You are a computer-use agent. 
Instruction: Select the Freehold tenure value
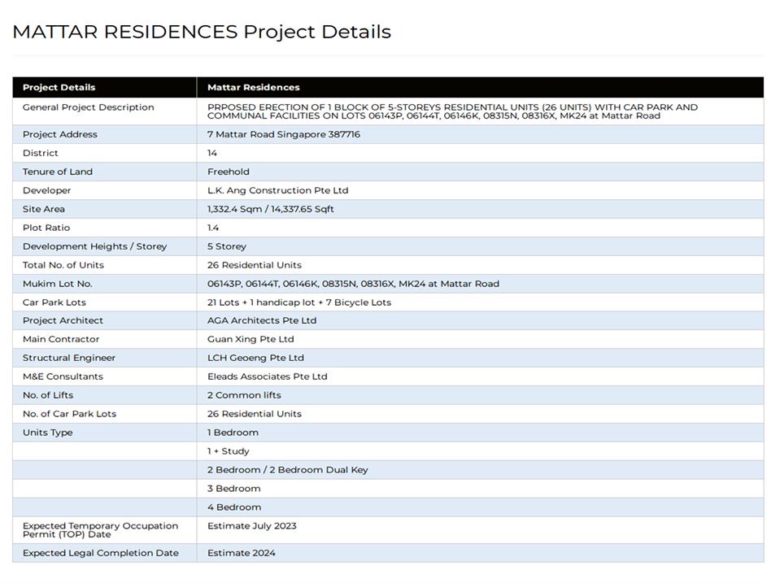coord(228,172)
